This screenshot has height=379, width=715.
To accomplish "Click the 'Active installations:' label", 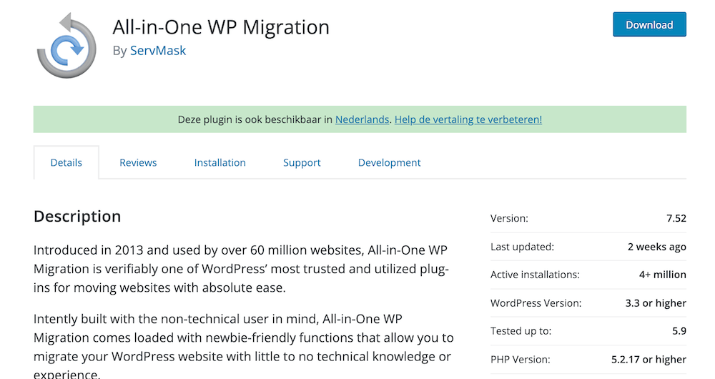I will coord(535,275).
